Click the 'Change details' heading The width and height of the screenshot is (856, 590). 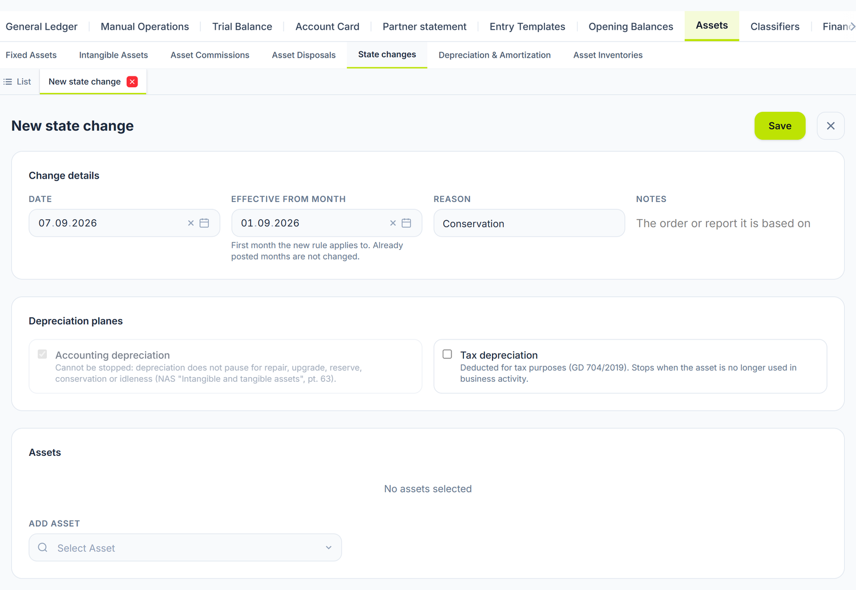[x=64, y=176]
